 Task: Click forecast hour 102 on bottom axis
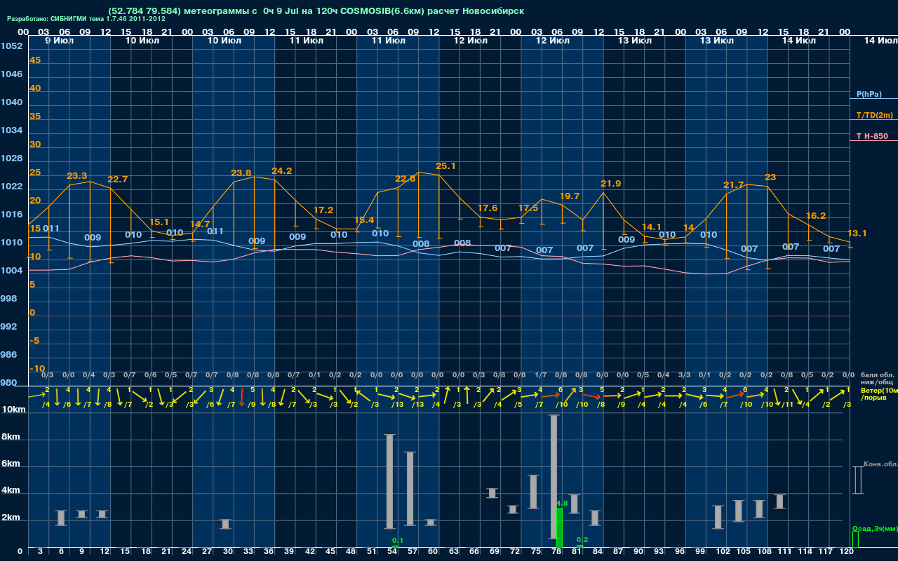pyautogui.click(x=723, y=553)
